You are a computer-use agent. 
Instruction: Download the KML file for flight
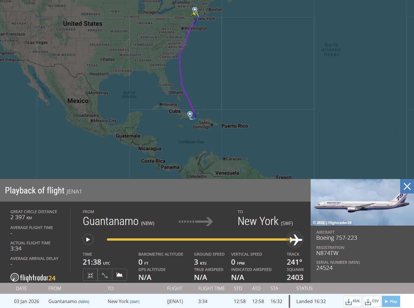353,301
